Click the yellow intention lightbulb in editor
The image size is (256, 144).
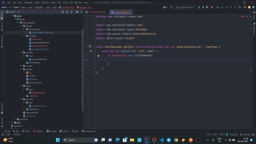[x=98, y=56]
